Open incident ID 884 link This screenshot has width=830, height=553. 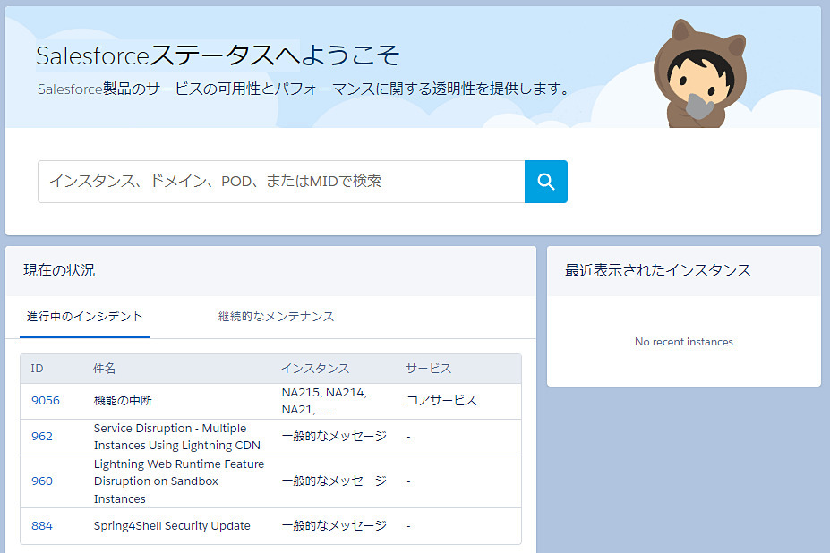pyautogui.click(x=41, y=526)
